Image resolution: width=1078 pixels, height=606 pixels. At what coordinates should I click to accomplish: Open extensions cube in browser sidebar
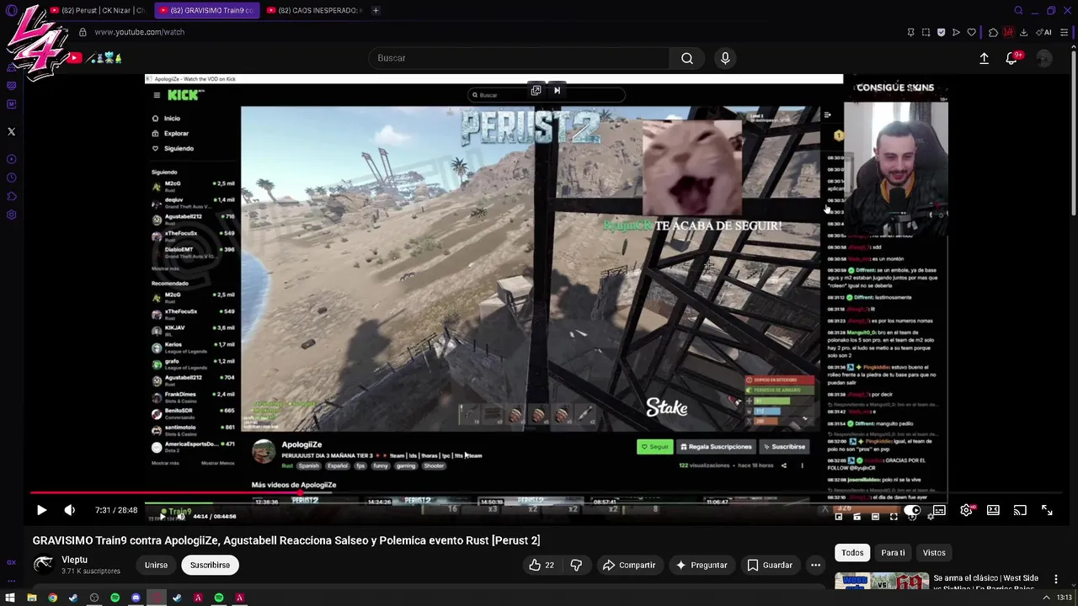[x=11, y=196]
